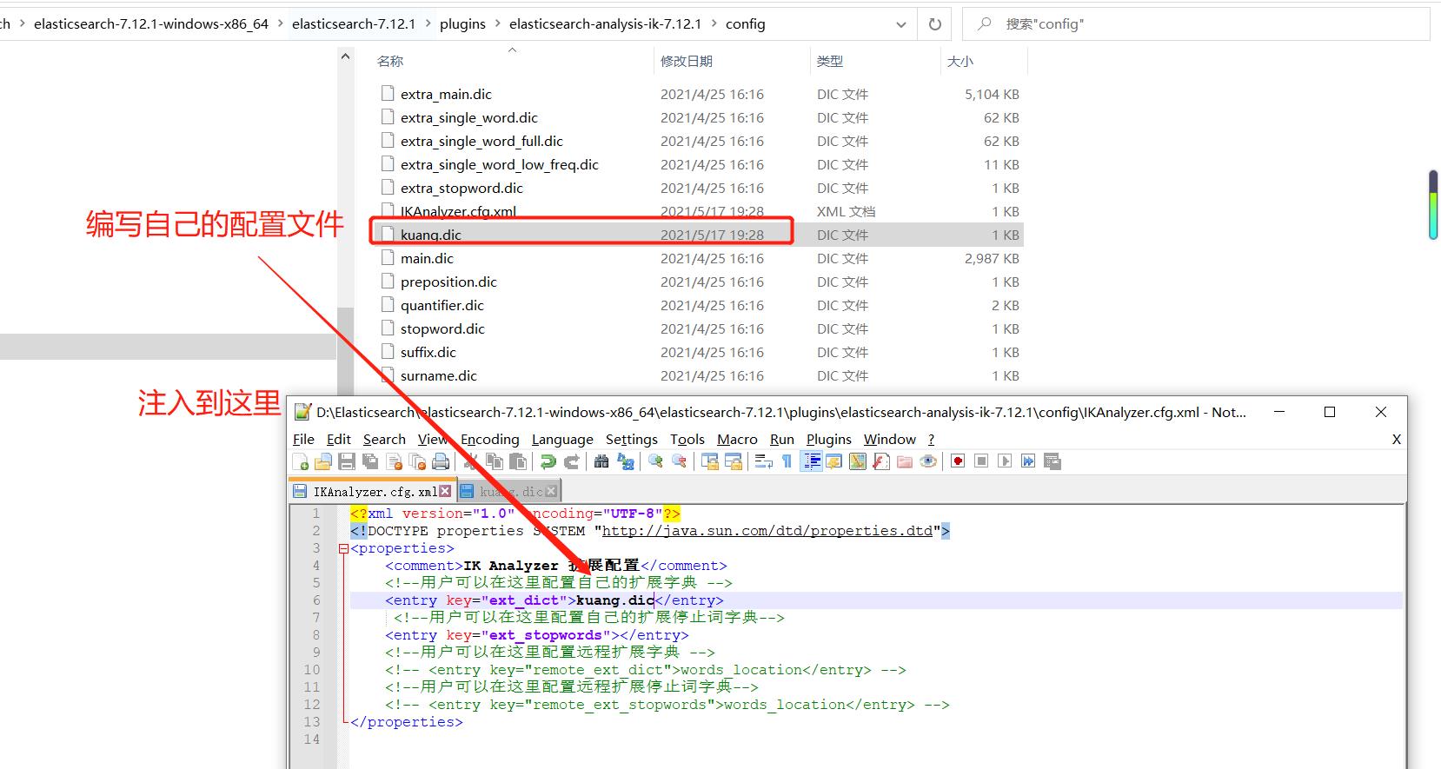
Task: Expand the Explorer address bar history dropdown
Action: coord(901,24)
